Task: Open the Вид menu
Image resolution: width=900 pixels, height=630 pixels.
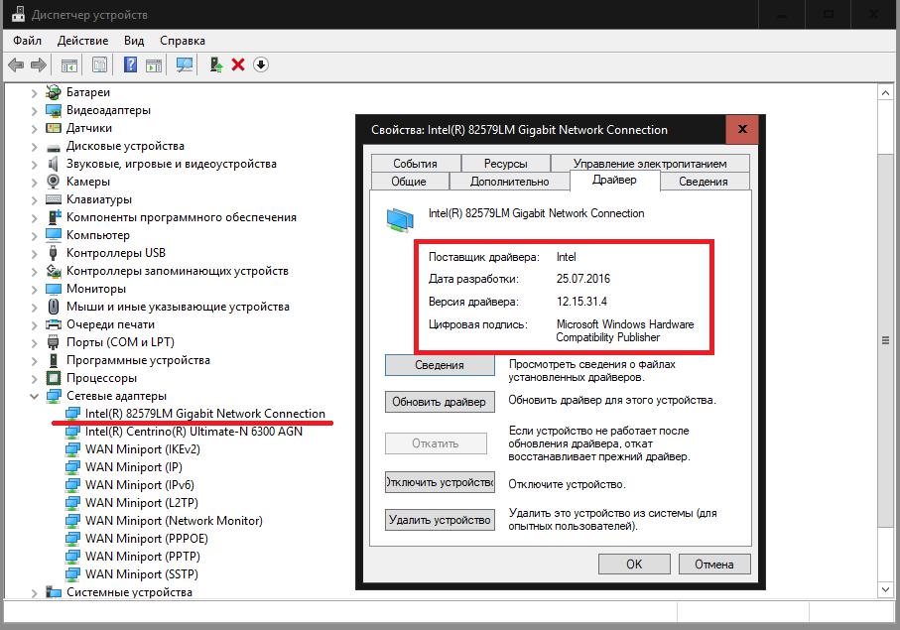Action: 134,40
